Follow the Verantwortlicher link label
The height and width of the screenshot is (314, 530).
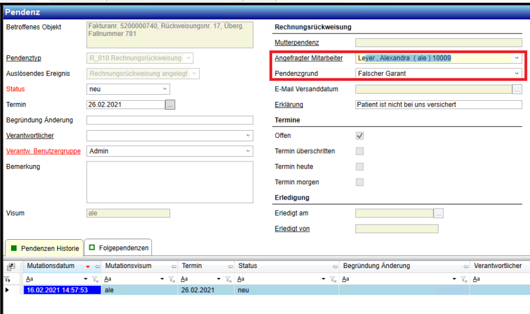pyautogui.click(x=30, y=135)
